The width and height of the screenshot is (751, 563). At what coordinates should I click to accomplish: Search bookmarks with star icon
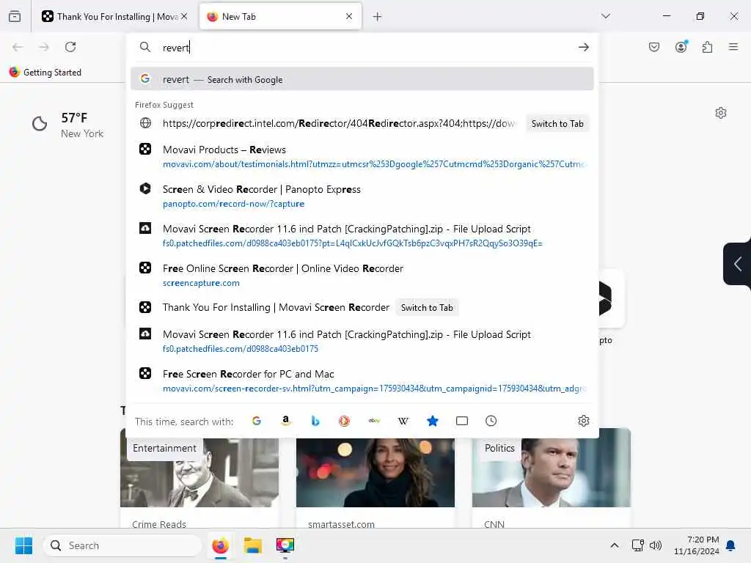tap(433, 421)
